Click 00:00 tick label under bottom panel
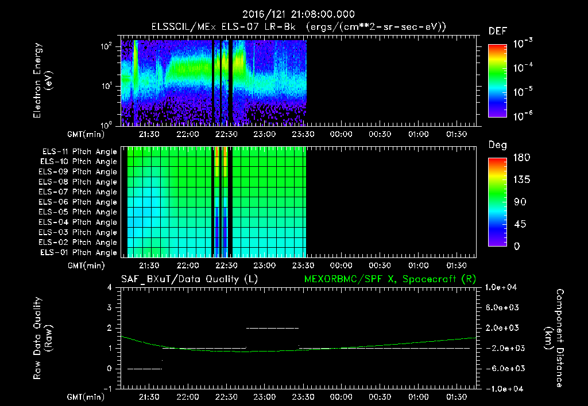The width and height of the screenshot is (588, 406). pos(341,397)
